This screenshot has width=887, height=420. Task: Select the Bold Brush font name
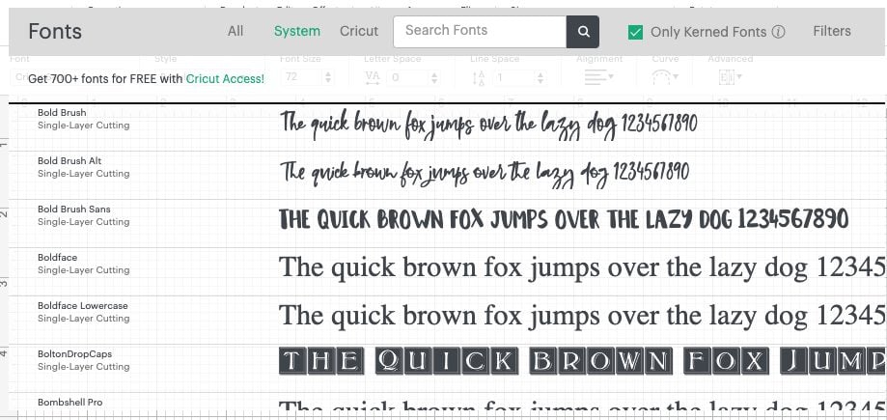point(62,113)
